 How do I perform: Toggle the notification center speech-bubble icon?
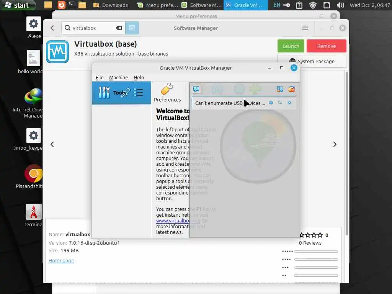[196, 89]
